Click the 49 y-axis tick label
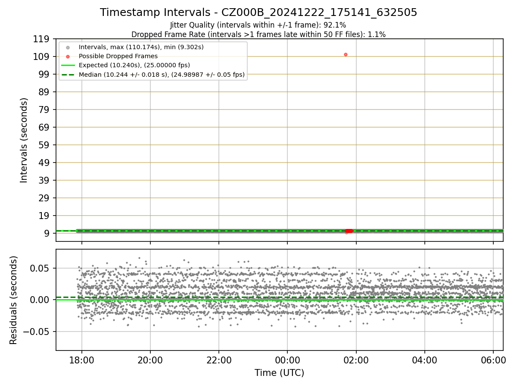The height and width of the screenshot is (388, 517). tap(45, 163)
